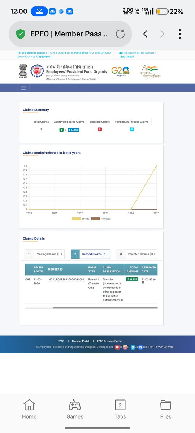Open EPFO YouTube channel icon in footer

117,347
